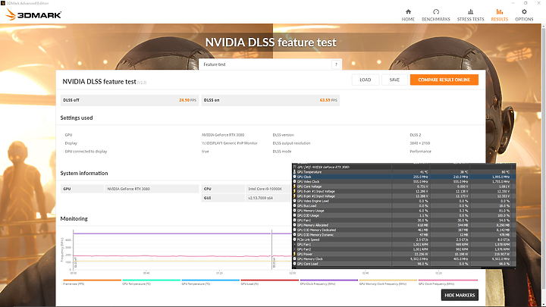The image size is (546, 307).
Task: Click the 1,995.0 MHz GPU Clock maximum value
Action: 500,177
